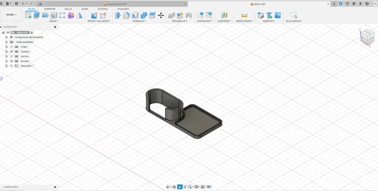Select the Combine bodies tool
Screen dimensions: 378x191
tap(144, 16)
